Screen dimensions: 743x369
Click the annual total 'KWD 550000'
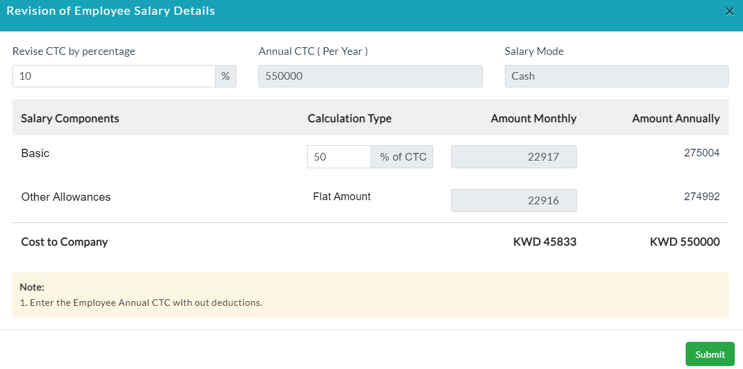pos(684,242)
